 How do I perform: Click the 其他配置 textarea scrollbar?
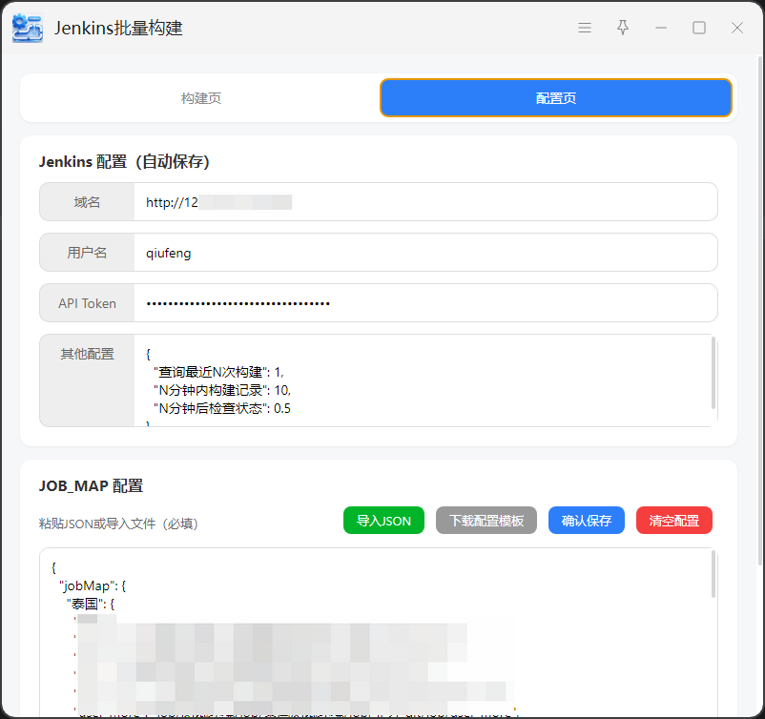[x=713, y=373]
